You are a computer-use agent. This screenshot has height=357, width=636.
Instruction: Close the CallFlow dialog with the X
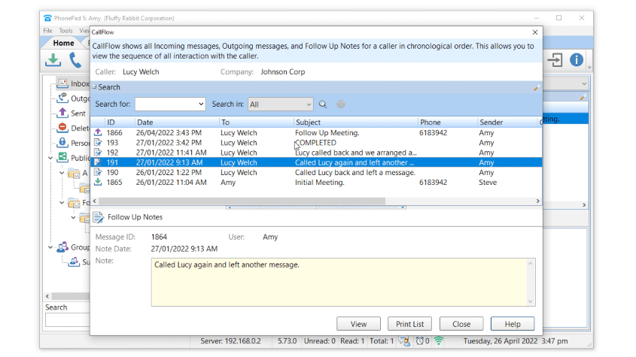tap(535, 32)
